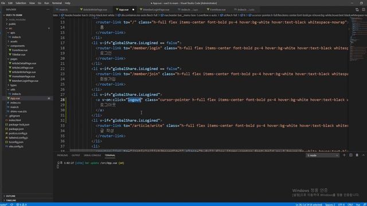The image size is (367, 206).
Task: Open the Selection menu
Action: 21,3
